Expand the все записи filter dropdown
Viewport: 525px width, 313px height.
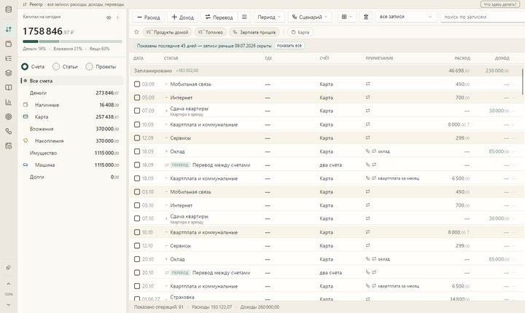pyautogui.click(x=406, y=17)
